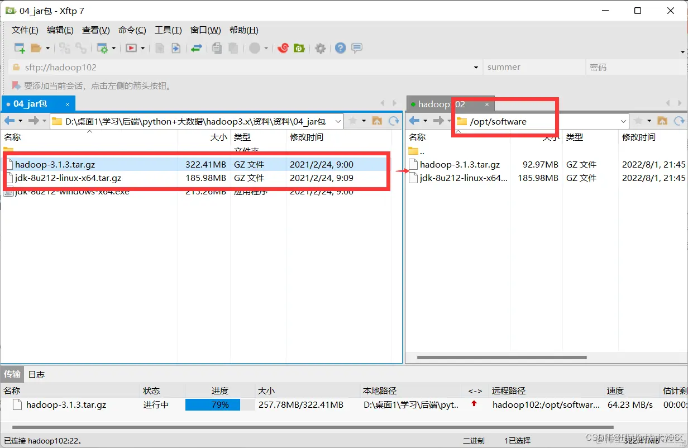Open the 帮助(H) menu
Viewport: 688px width, 448px height.
[244, 30]
